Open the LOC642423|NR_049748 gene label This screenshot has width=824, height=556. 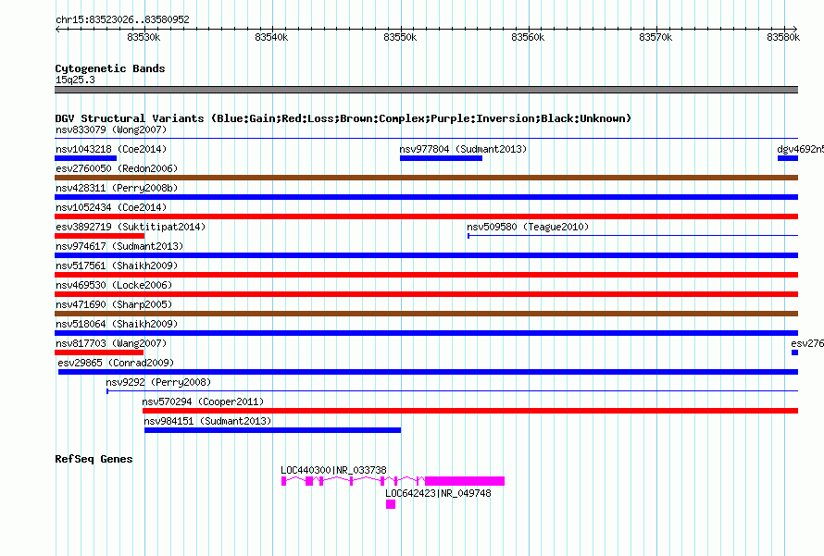pyautogui.click(x=438, y=493)
